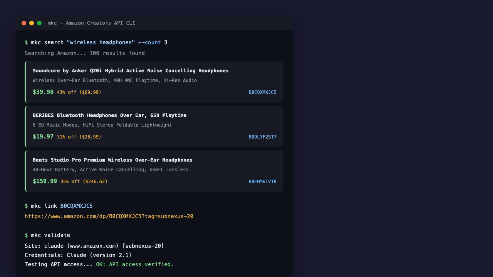Select the Beats Studio Pro product card
Viewport: 493px width, 277px height.
(154, 171)
